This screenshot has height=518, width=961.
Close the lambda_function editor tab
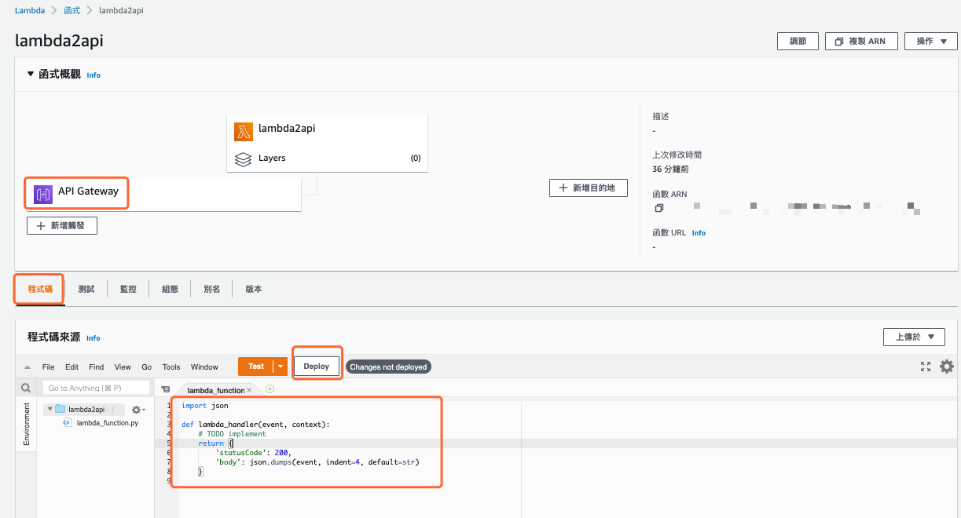(249, 390)
